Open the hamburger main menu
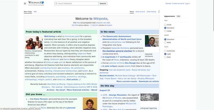Image resolution: width=214 pixels, height=110 pixels. pyautogui.click(x=25, y=3)
